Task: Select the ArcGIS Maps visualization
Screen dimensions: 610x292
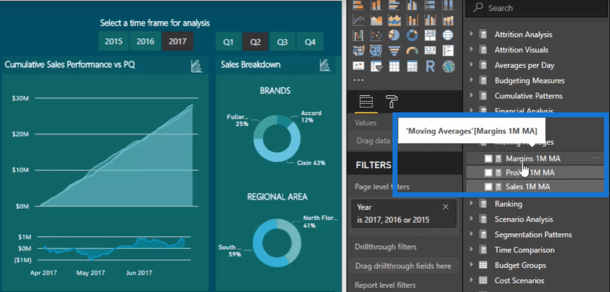Action: pyautogui.click(x=448, y=67)
